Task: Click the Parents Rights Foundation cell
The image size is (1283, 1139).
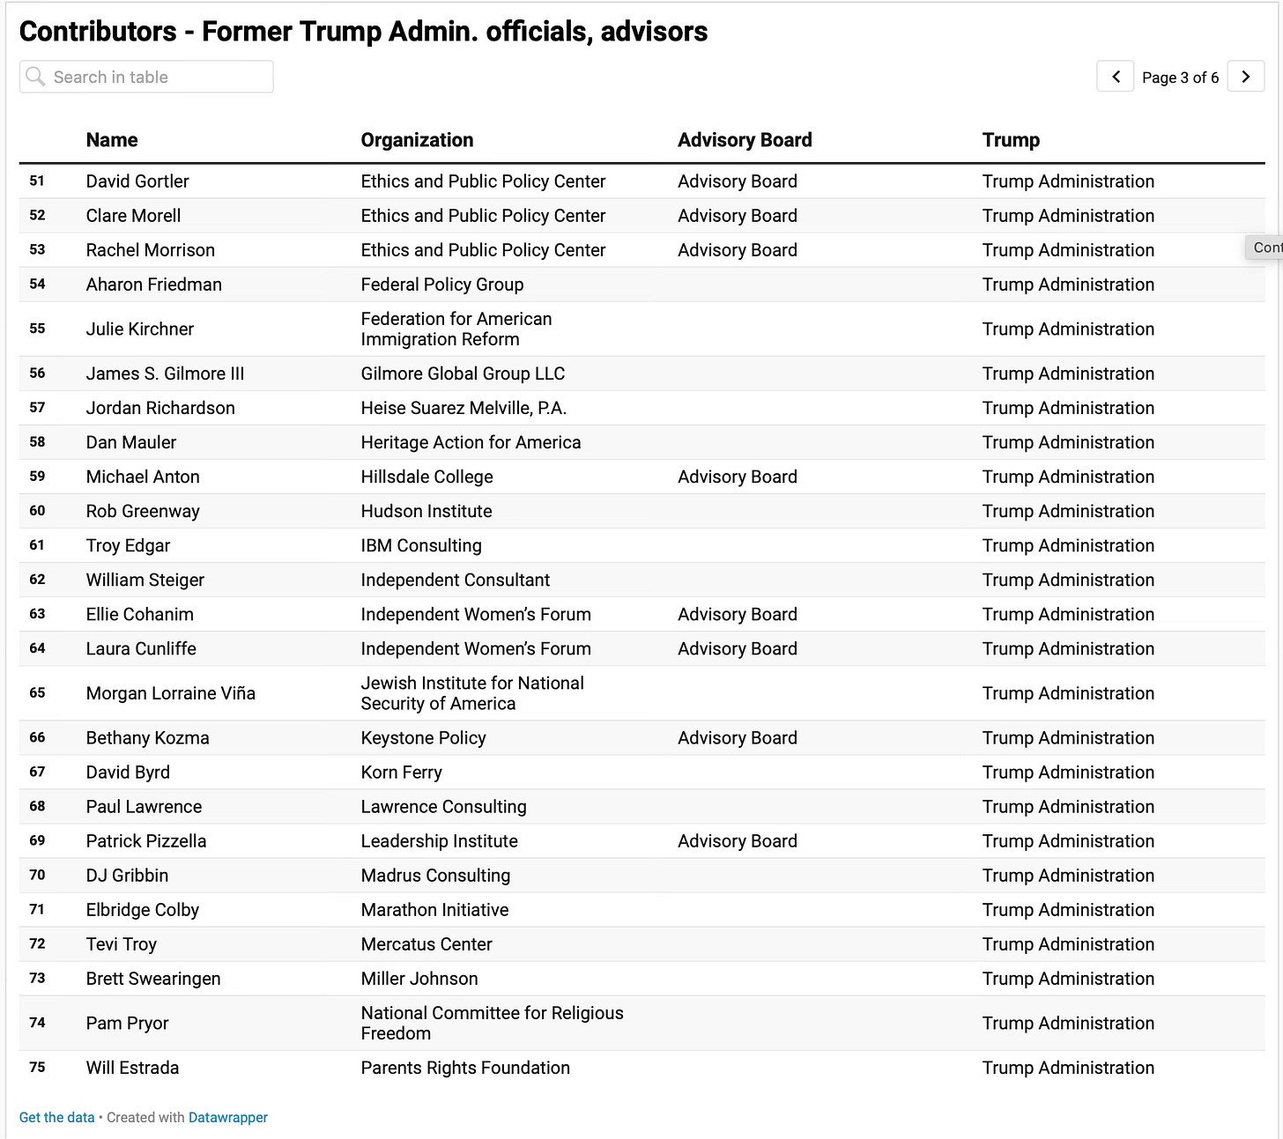Action: pyautogui.click(x=465, y=1068)
